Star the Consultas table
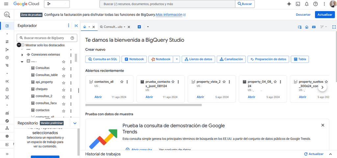 64,69
